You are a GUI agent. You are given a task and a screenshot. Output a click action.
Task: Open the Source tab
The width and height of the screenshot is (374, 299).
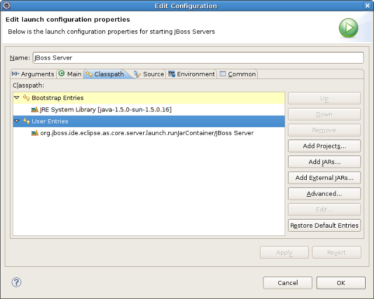click(x=149, y=74)
